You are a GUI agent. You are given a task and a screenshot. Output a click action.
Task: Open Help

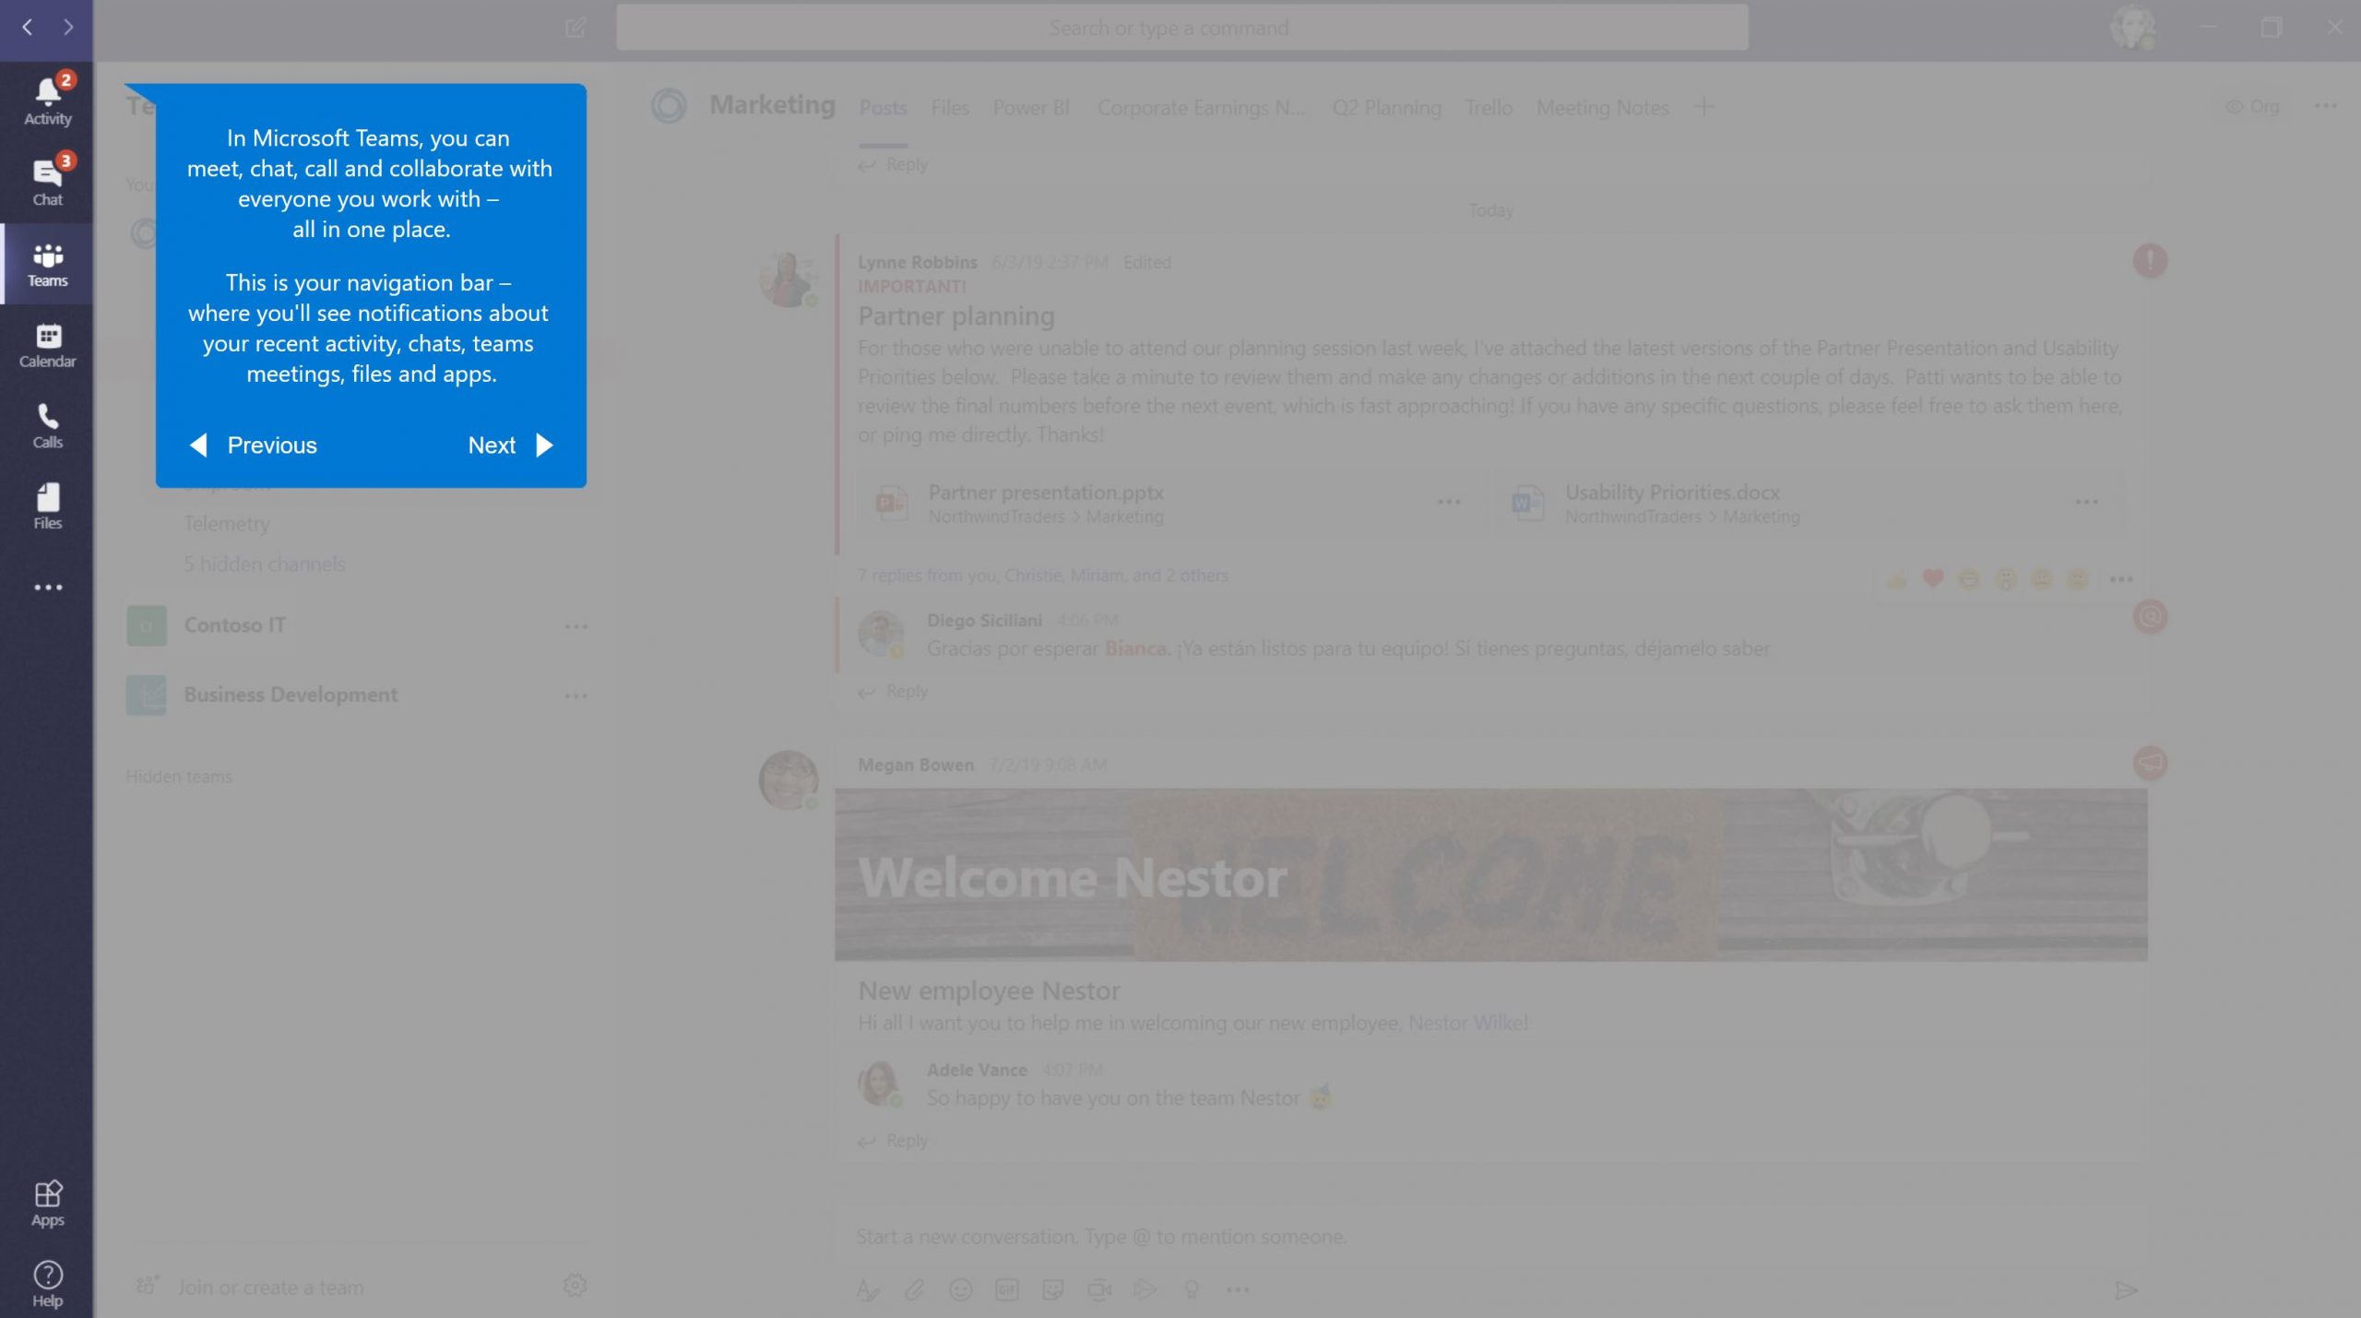[x=47, y=1282]
